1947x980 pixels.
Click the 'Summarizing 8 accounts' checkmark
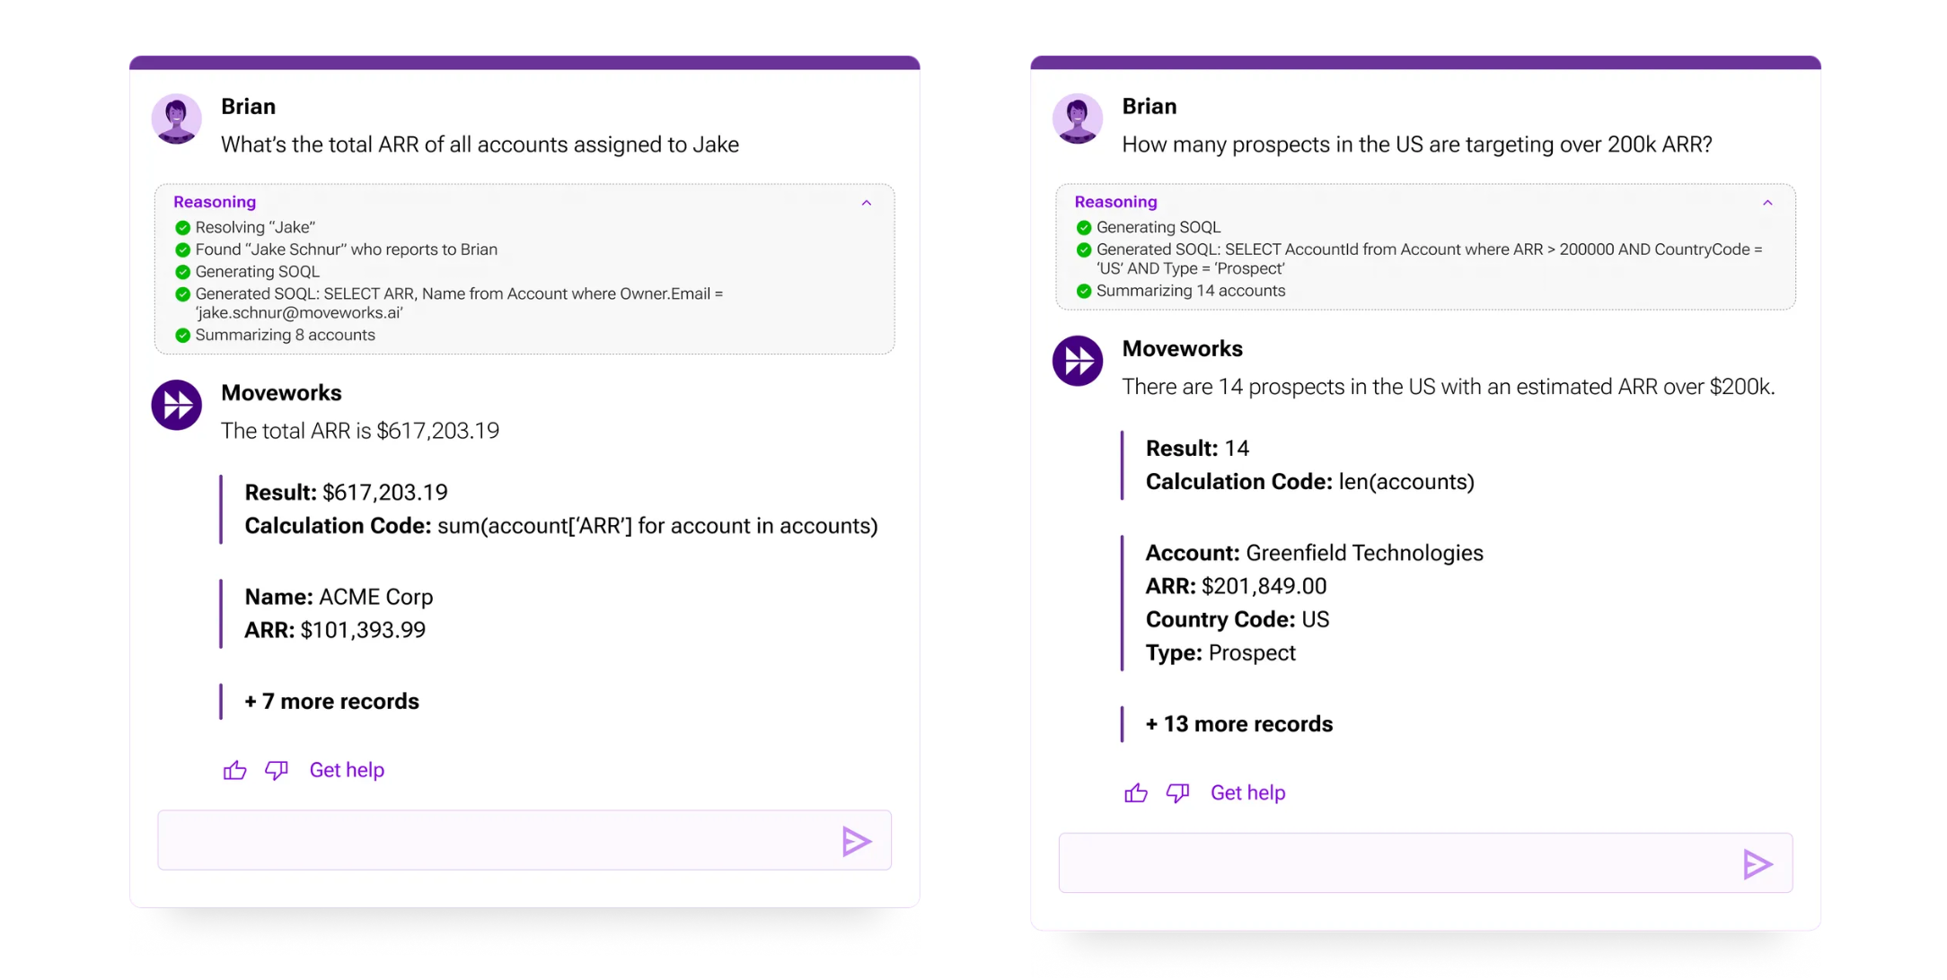183,336
